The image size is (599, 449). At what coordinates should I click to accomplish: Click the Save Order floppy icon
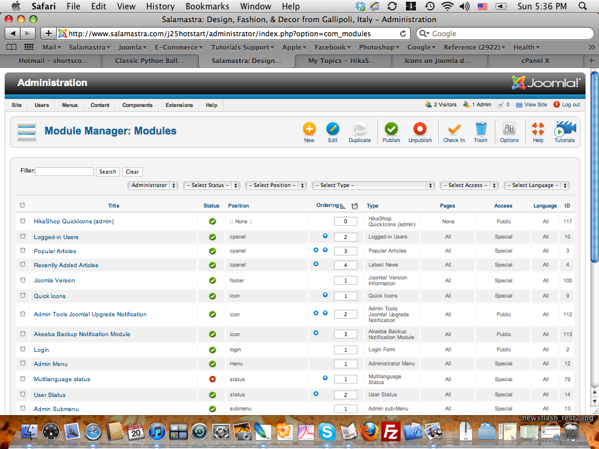(x=355, y=206)
